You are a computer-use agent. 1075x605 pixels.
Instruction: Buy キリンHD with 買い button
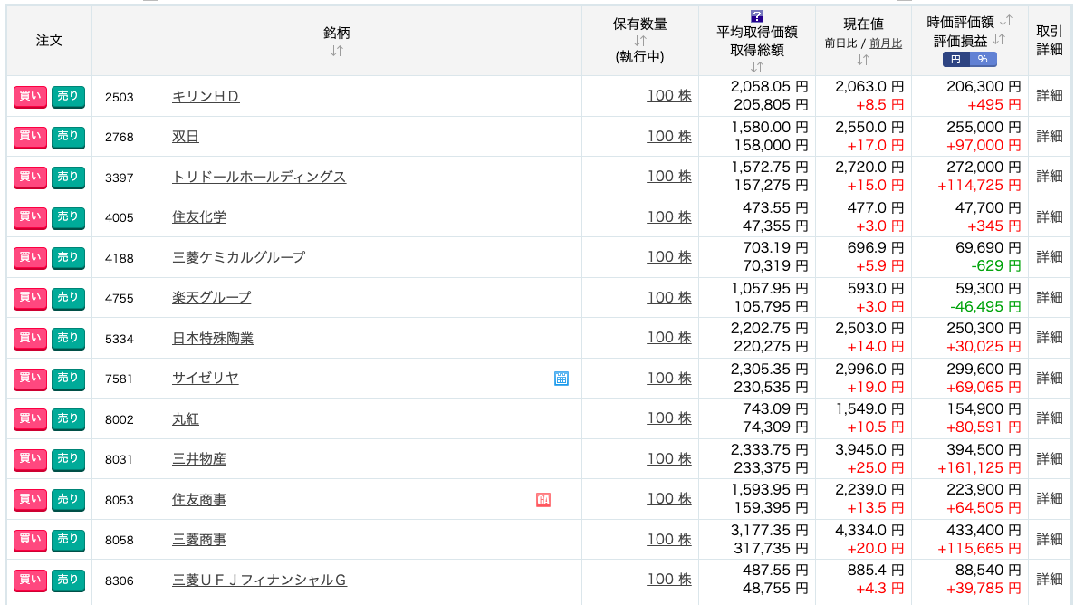point(30,97)
